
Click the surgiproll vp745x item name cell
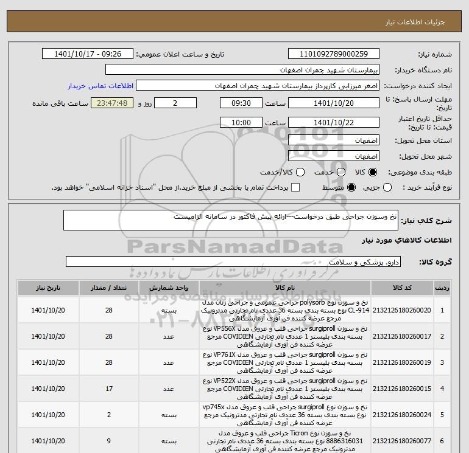[285, 415]
